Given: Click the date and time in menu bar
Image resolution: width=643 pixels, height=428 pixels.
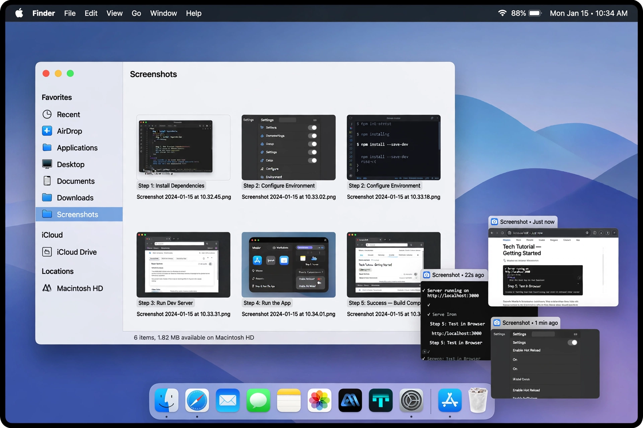Looking at the screenshot, I should (589, 13).
